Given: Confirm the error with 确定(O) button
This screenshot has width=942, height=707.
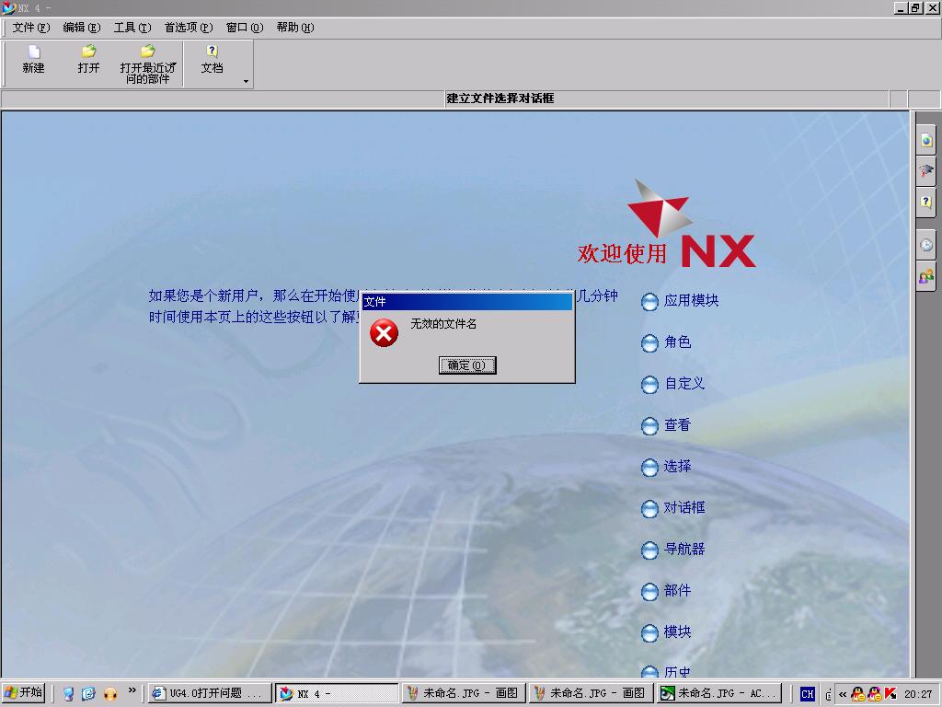Looking at the screenshot, I should (x=466, y=365).
